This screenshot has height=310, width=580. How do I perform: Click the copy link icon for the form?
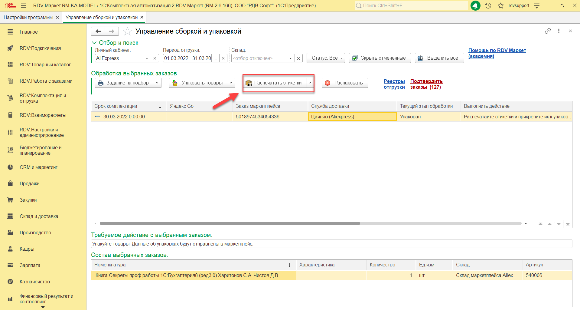tap(548, 31)
